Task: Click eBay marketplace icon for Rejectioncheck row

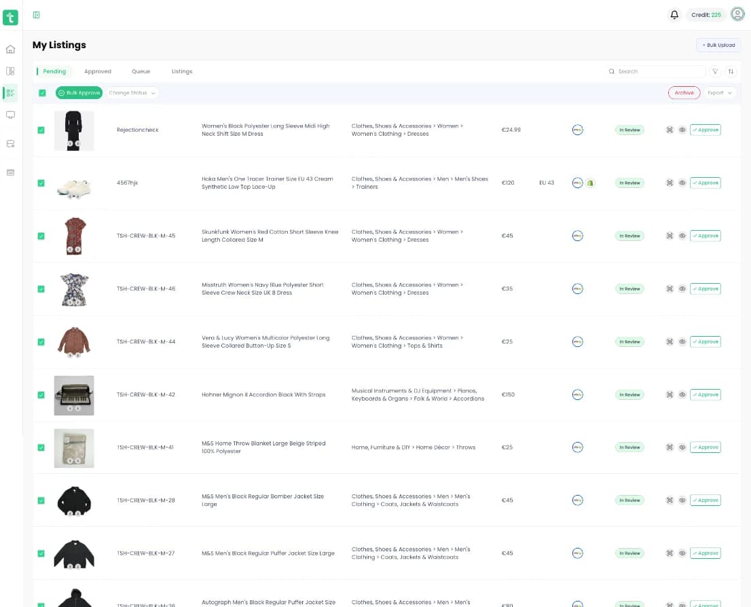Action: pyautogui.click(x=578, y=130)
